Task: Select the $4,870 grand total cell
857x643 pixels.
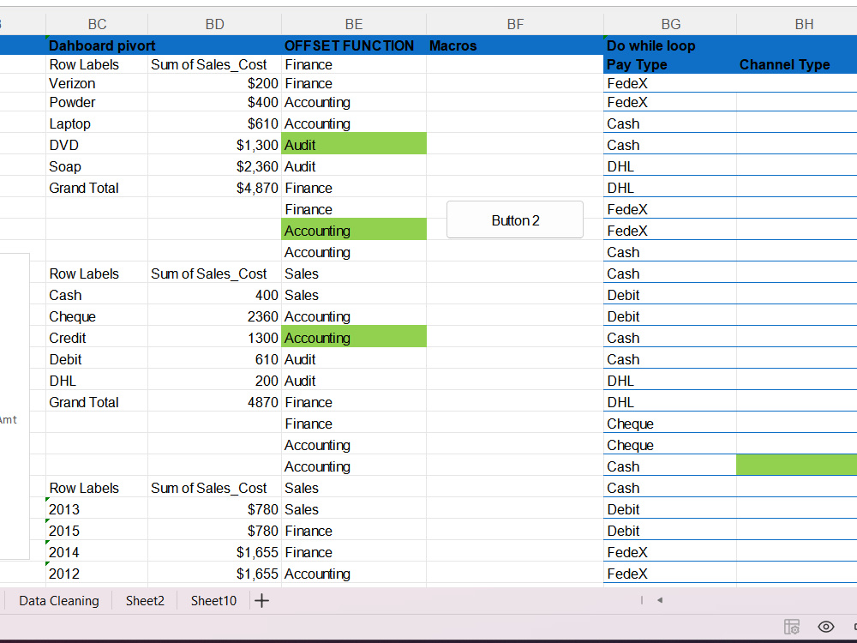Action: (215, 188)
